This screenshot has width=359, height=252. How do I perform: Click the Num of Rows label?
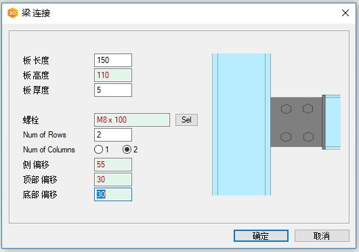tap(45, 135)
